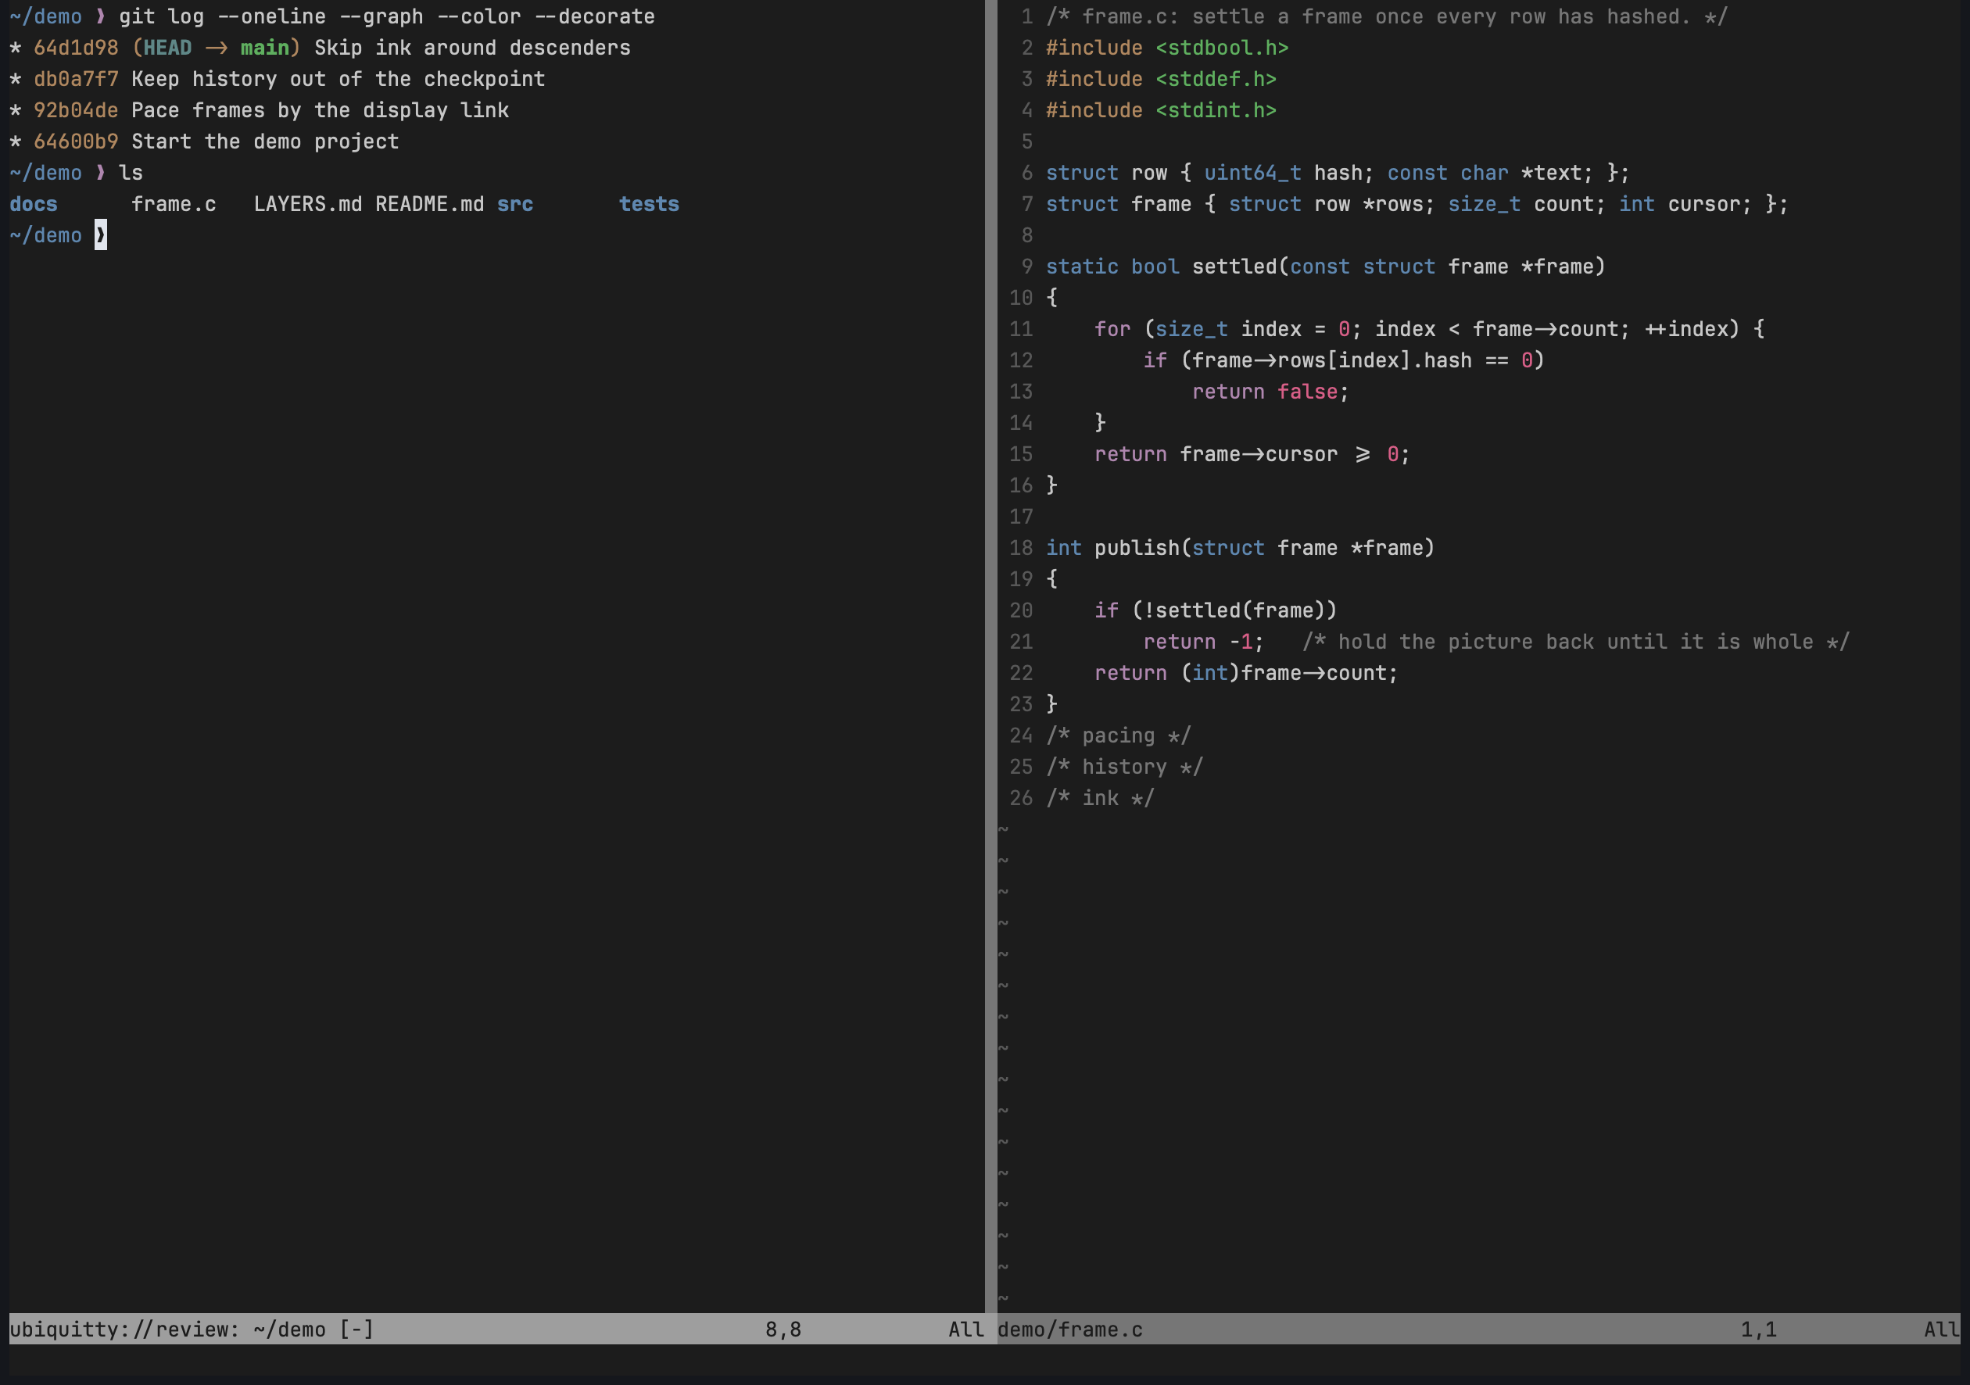Click 'LAYERS.md' in the ls output
The width and height of the screenshot is (1970, 1385).
pyautogui.click(x=307, y=204)
